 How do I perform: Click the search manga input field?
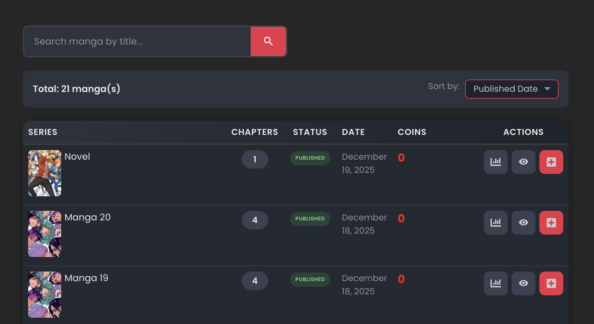(x=137, y=41)
